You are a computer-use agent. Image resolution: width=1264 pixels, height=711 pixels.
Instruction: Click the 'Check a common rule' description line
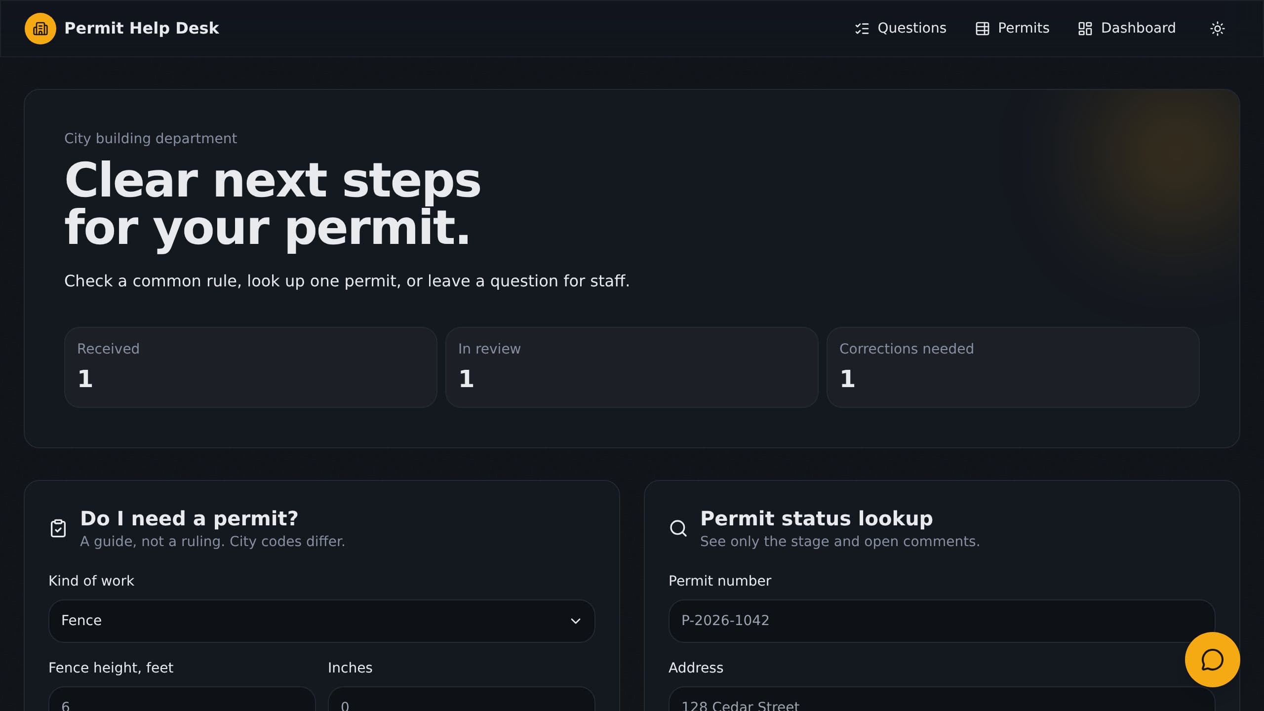pos(347,281)
